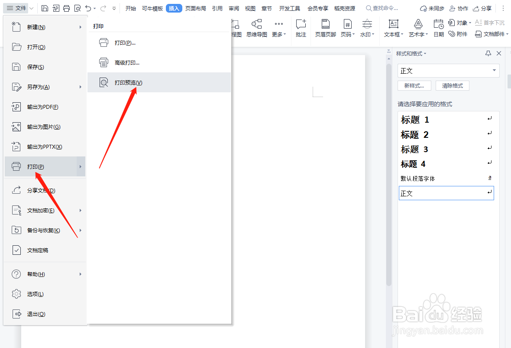Viewport: 511px width, 348px height.
Task: Switch to the 页面布局 ribbon tab
Action: 196,9
